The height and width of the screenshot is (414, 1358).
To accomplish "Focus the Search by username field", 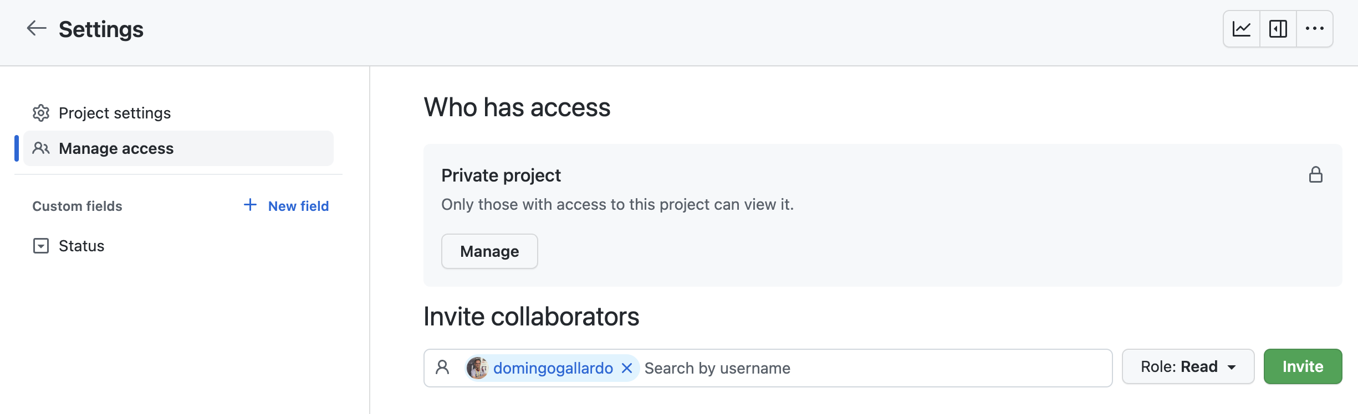I will pyautogui.click(x=876, y=368).
